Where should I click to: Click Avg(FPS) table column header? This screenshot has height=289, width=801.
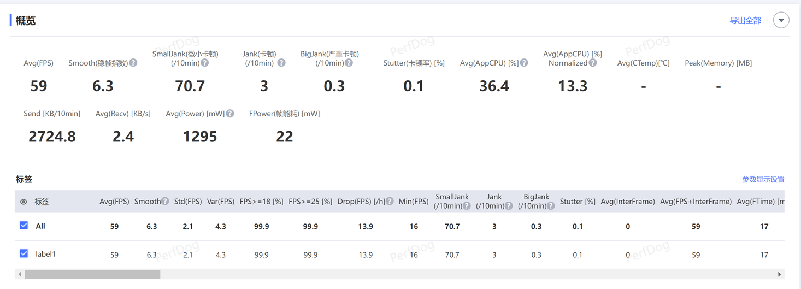pyautogui.click(x=114, y=202)
